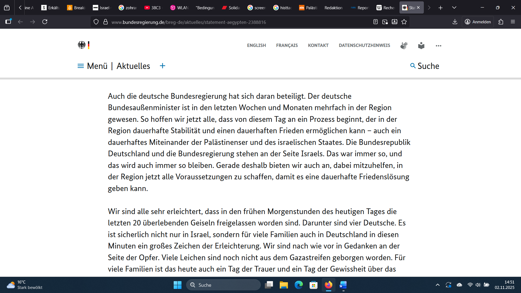This screenshot has height=293, width=521.
Task: Open the Firefox extensions puzzle icon
Action: click(x=501, y=22)
